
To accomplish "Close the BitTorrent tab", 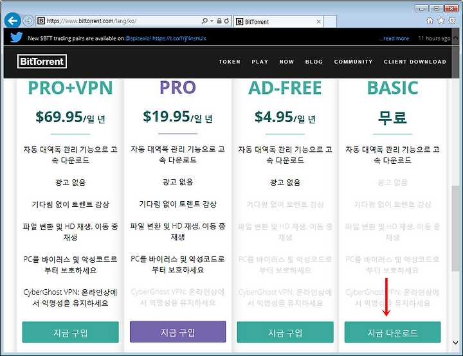I will pyautogui.click(x=318, y=22).
